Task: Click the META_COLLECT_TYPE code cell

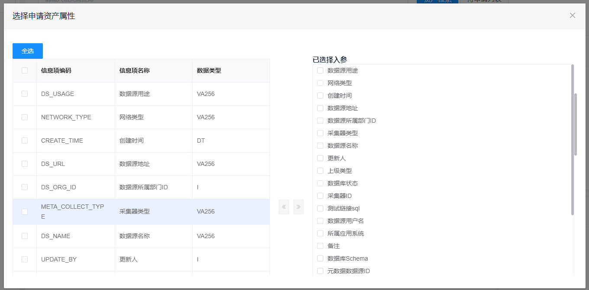Action: (x=76, y=212)
